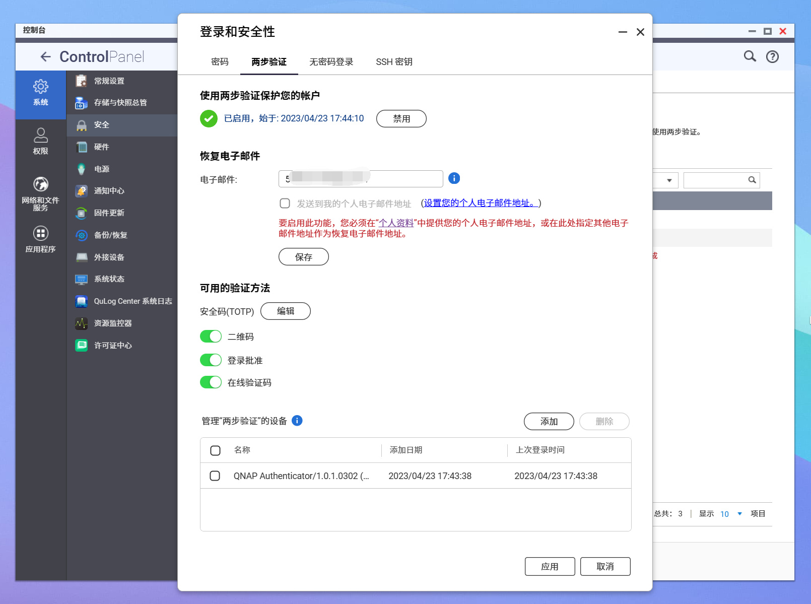Image resolution: width=811 pixels, height=604 pixels.
Task: Select the 两步验证 tab
Action: (x=269, y=62)
